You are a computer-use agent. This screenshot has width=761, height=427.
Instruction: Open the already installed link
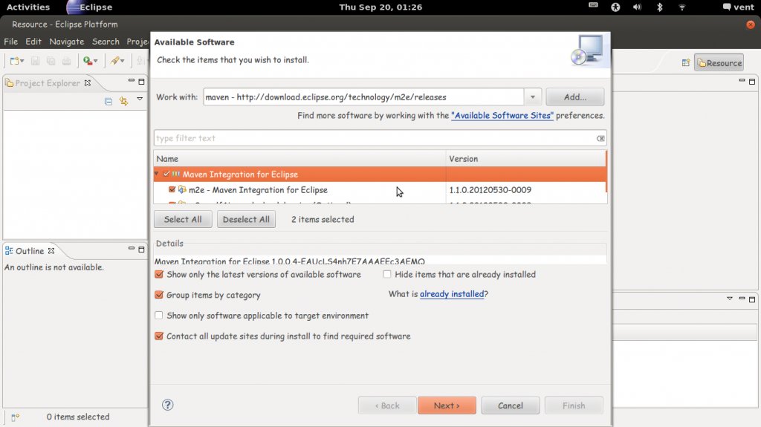click(451, 294)
